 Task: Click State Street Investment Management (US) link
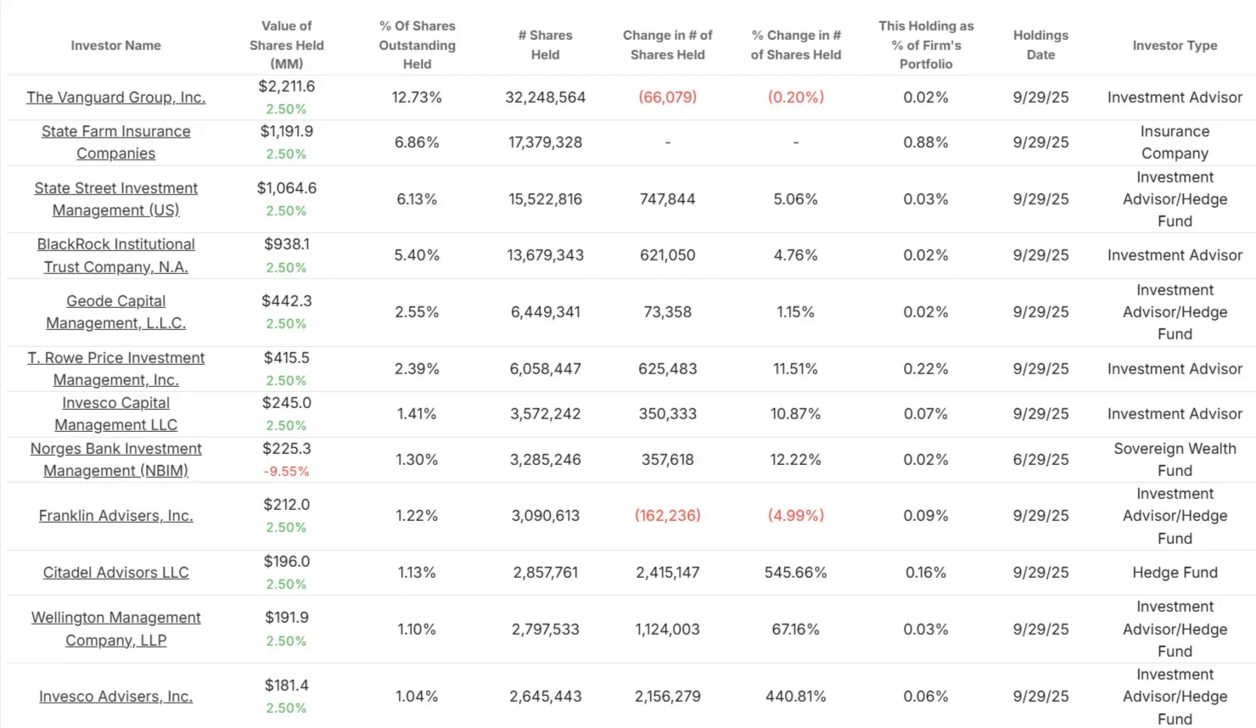(x=116, y=199)
